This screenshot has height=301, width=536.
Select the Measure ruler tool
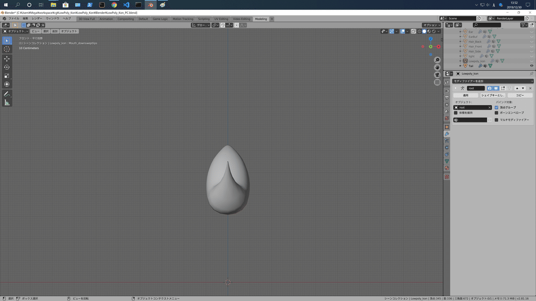click(x=7, y=103)
